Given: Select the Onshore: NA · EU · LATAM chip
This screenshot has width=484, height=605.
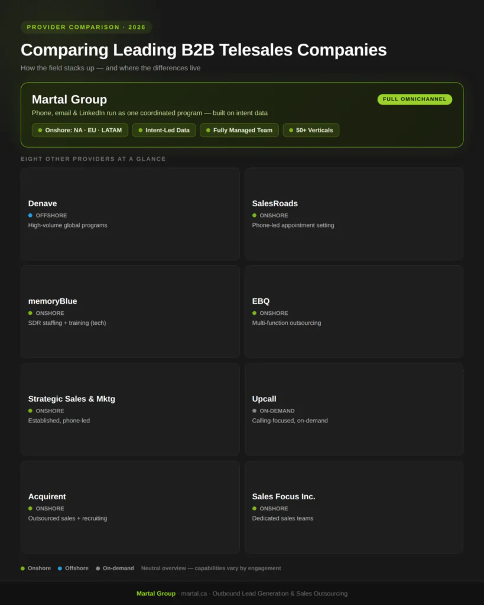Looking at the screenshot, I should pos(80,130).
